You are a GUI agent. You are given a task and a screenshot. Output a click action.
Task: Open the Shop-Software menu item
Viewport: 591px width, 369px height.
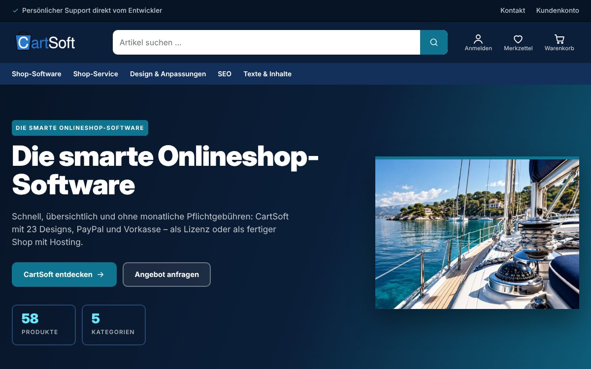36,74
